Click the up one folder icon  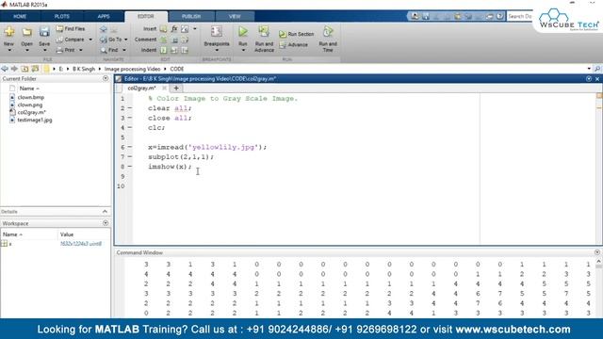coord(25,69)
